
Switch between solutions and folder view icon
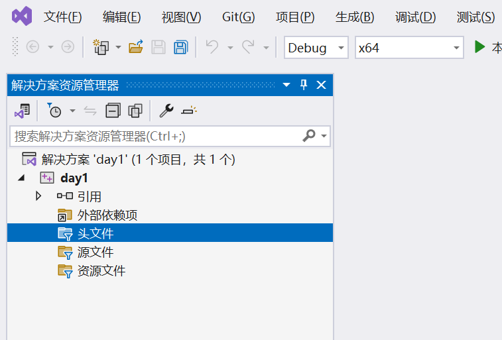22,111
